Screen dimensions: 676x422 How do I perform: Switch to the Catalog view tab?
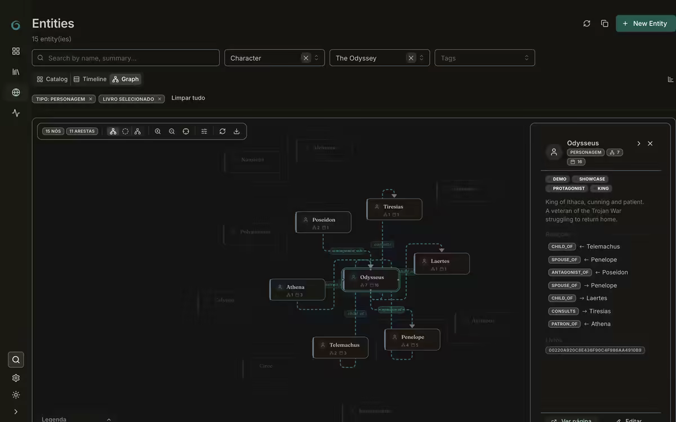pyautogui.click(x=52, y=79)
